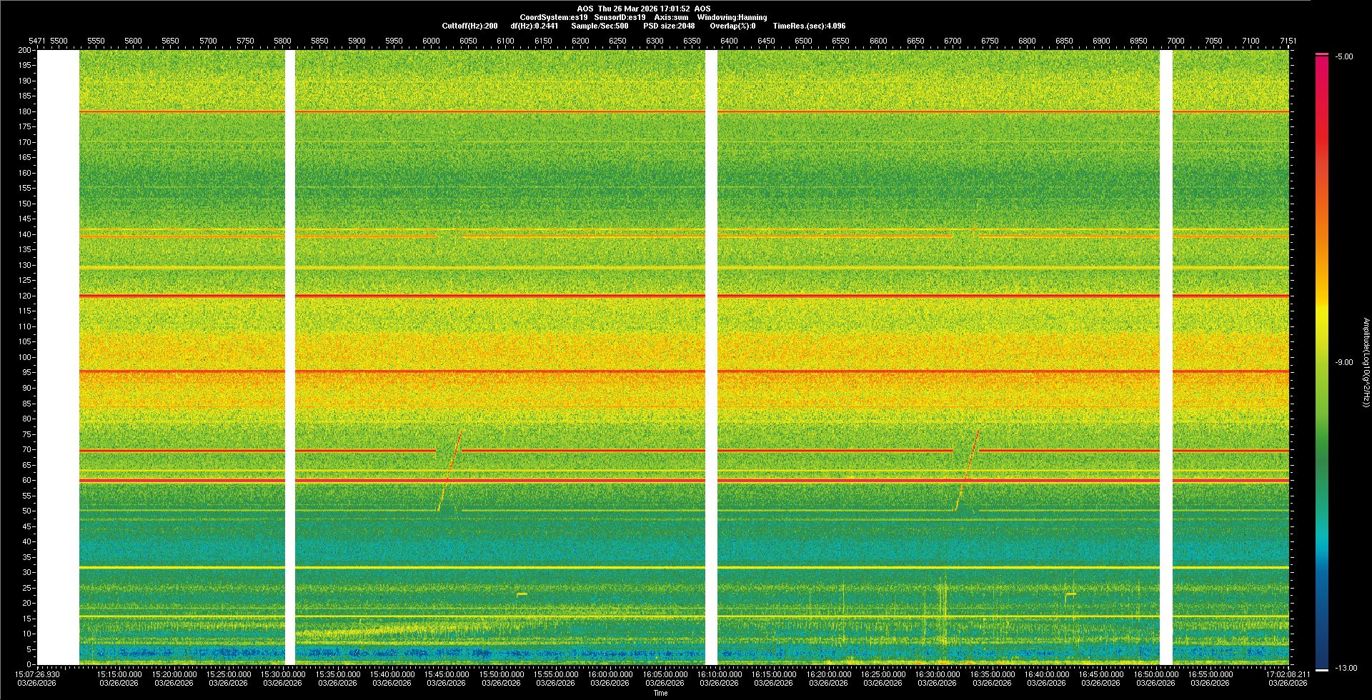
Task: Click the vertical Amplitude axis title
Action: pos(1366,362)
